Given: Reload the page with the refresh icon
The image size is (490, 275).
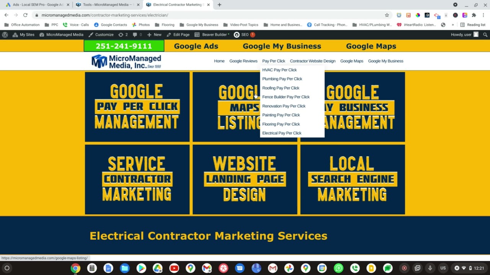Looking at the screenshot, I should (25, 15).
